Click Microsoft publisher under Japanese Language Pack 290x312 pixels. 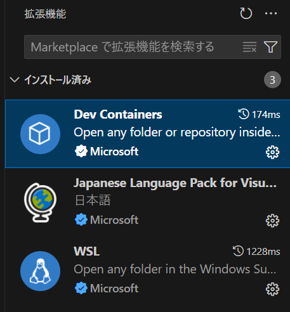114,220
